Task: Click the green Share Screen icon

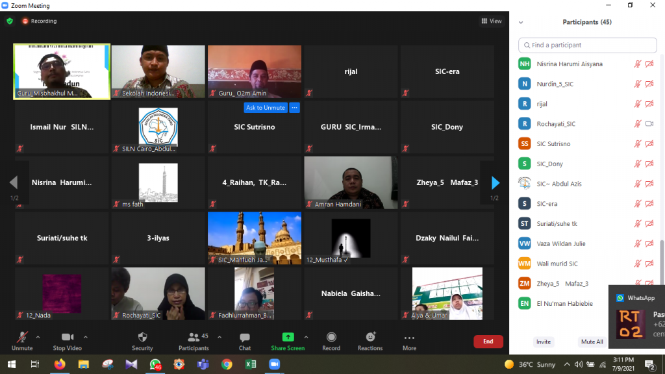Action: [x=288, y=337]
